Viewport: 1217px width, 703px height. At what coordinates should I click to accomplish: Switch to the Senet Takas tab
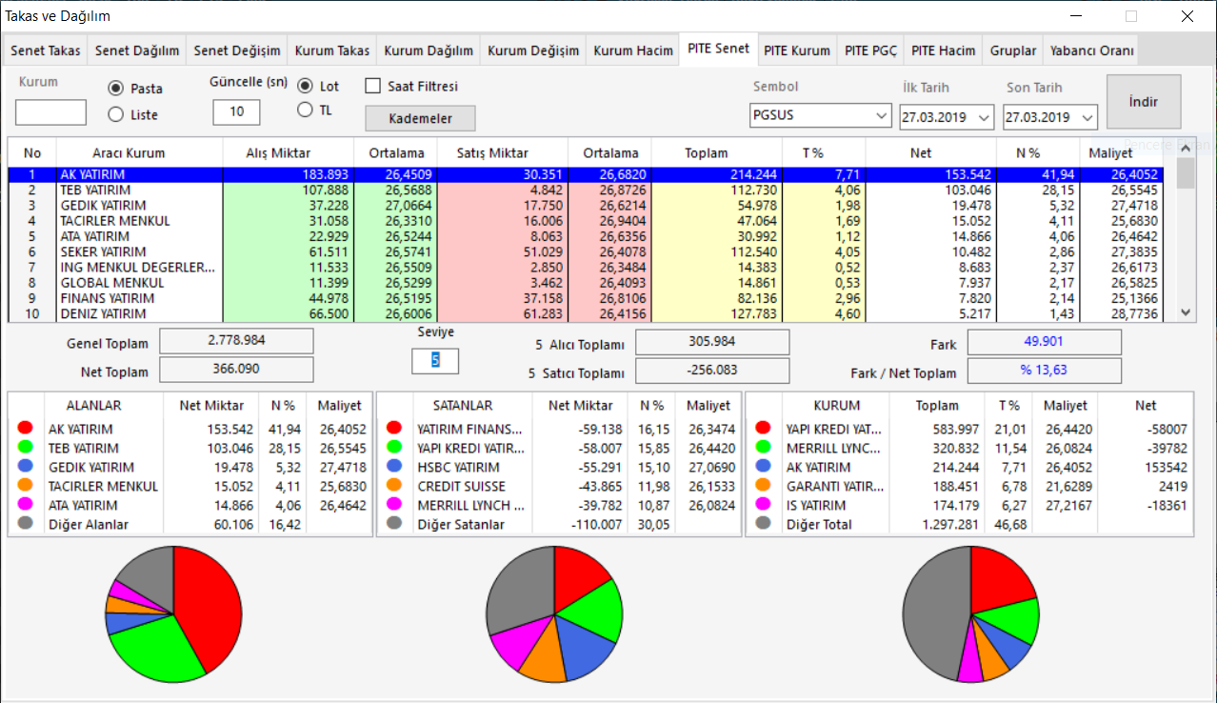pos(46,50)
